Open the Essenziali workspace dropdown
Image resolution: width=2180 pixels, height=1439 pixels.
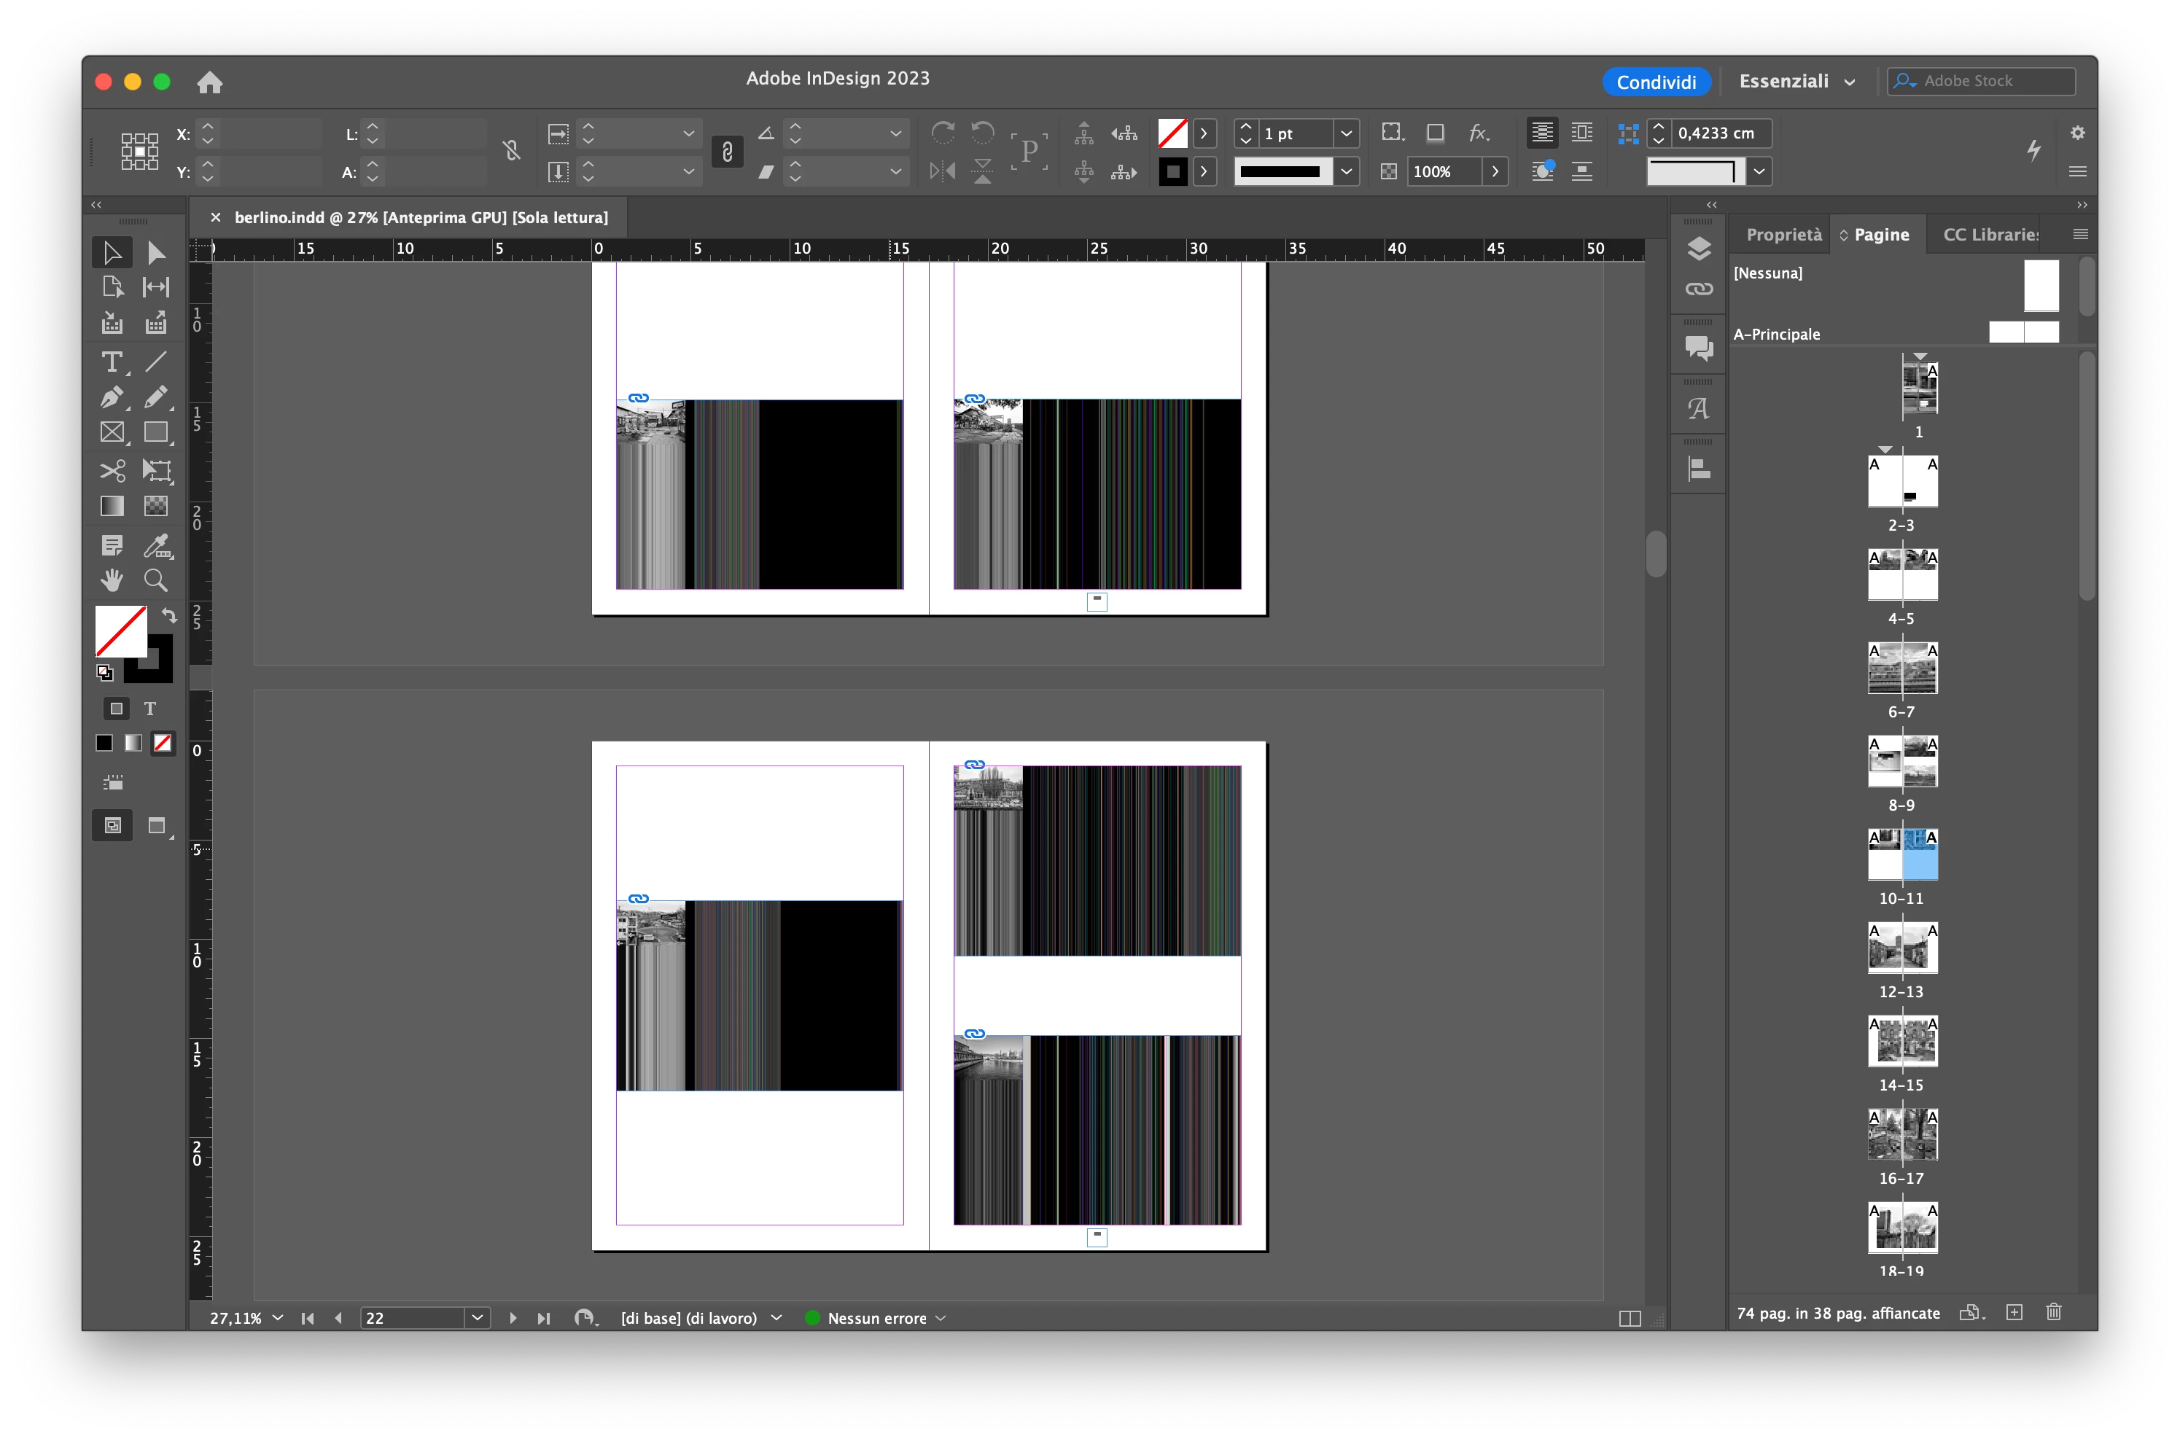pyautogui.click(x=1796, y=82)
